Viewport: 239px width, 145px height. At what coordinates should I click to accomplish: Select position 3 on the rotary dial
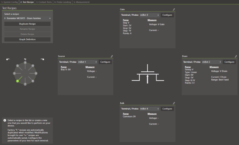point(25,62)
